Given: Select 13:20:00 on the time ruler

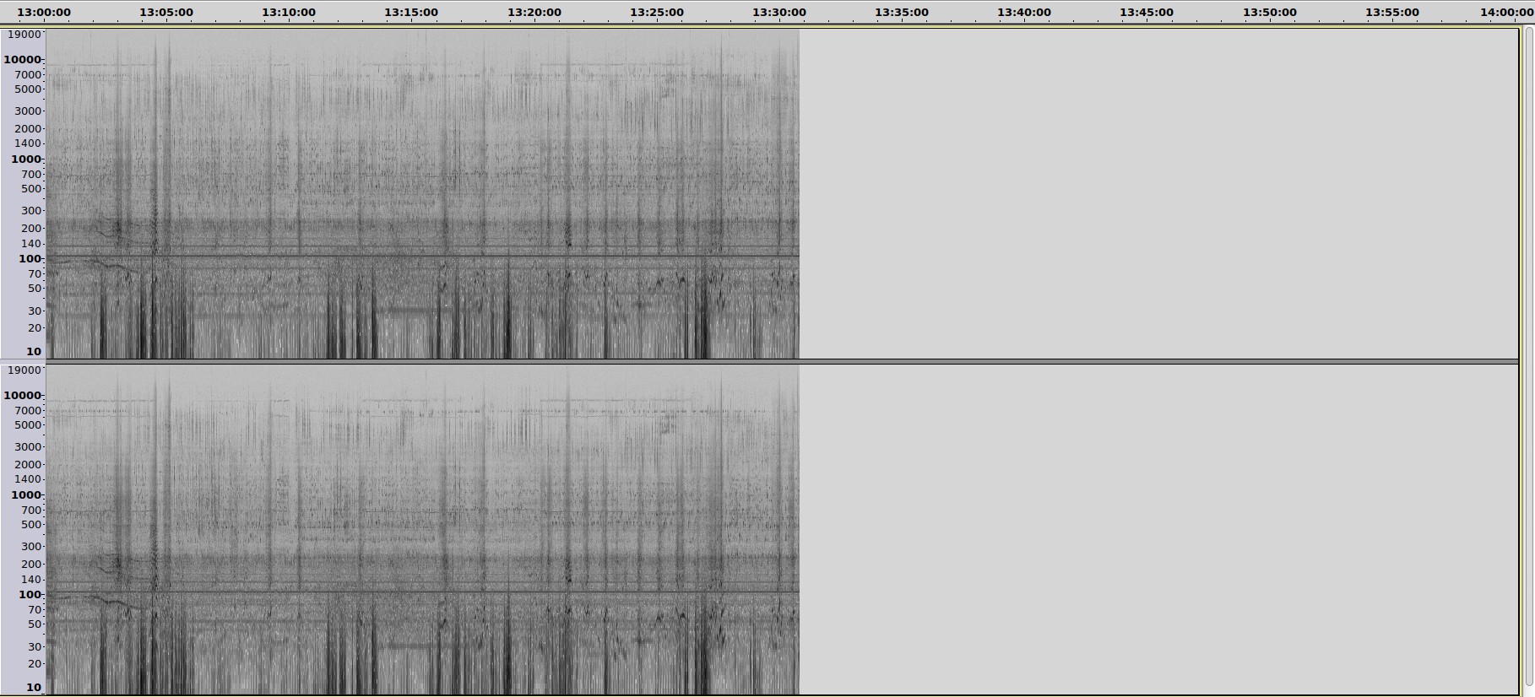Looking at the screenshot, I should 534,13.
